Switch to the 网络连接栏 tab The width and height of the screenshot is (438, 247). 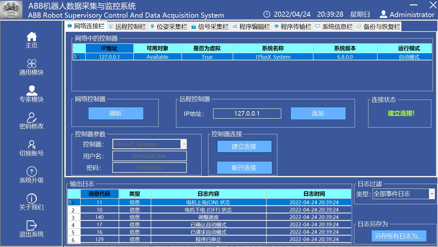[86, 26]
